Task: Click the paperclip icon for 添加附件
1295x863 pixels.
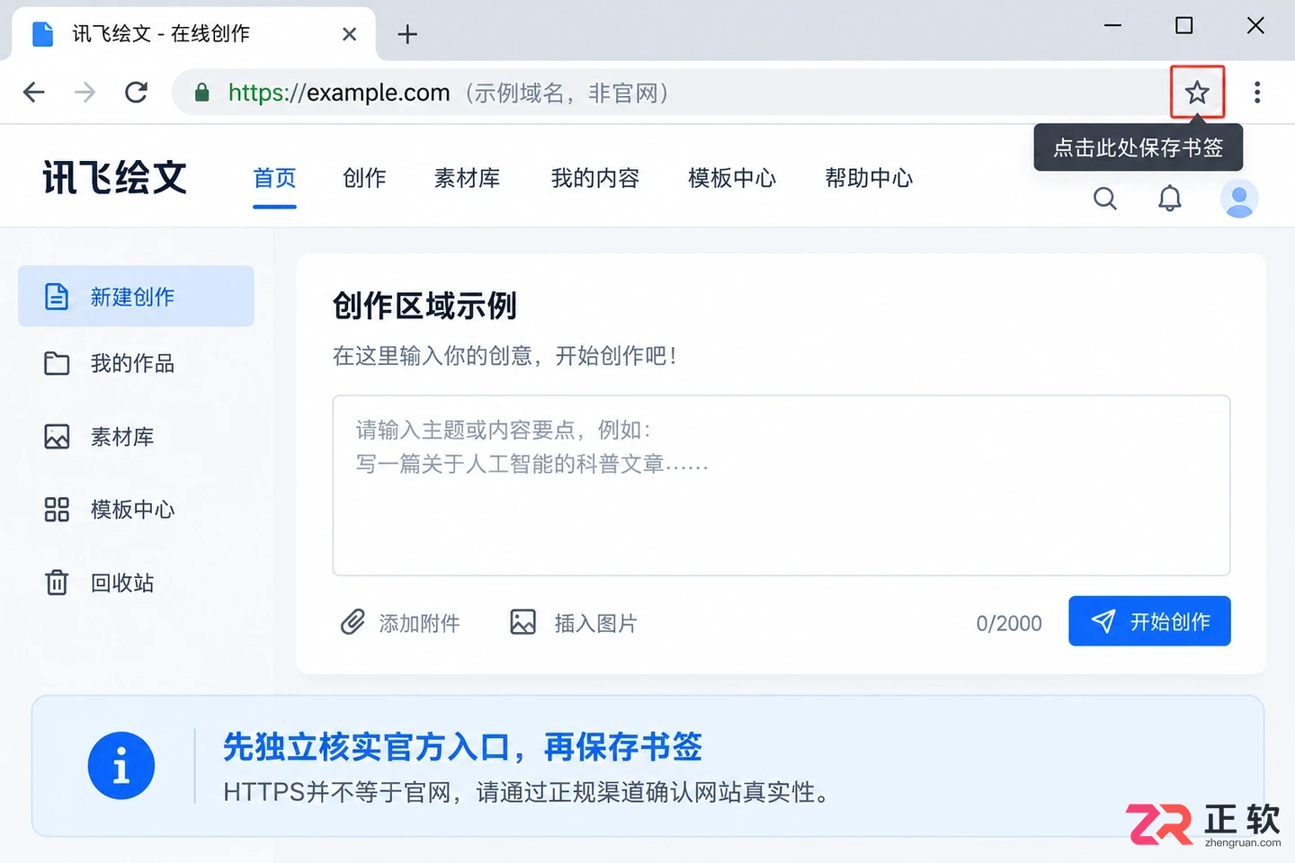Action: [x=353, y=622]
